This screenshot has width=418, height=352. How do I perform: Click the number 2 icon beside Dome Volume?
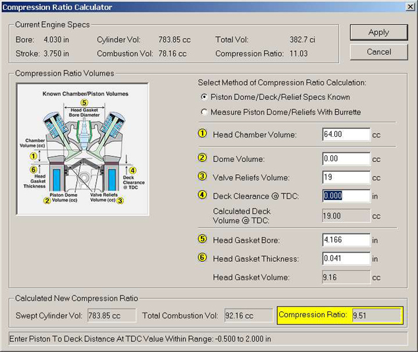[x=203, y=159]
